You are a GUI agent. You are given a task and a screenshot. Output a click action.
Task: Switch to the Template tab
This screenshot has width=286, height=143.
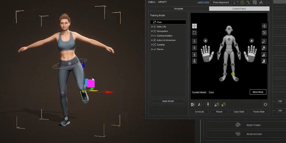point(178,9)
